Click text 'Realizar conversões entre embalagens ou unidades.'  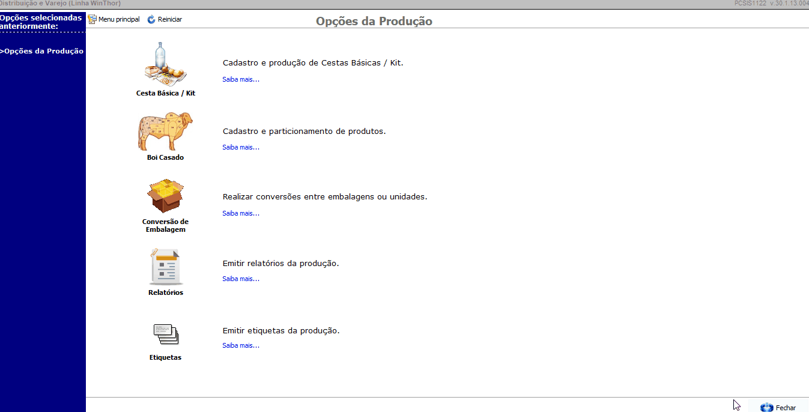325,196
